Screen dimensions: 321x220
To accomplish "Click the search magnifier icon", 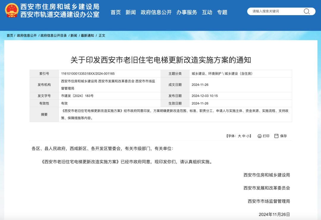I will [x=306, y=11].
